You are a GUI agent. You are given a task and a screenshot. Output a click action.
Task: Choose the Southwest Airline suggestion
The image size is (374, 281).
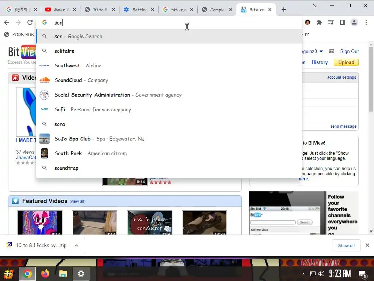[x=169, y=65]
